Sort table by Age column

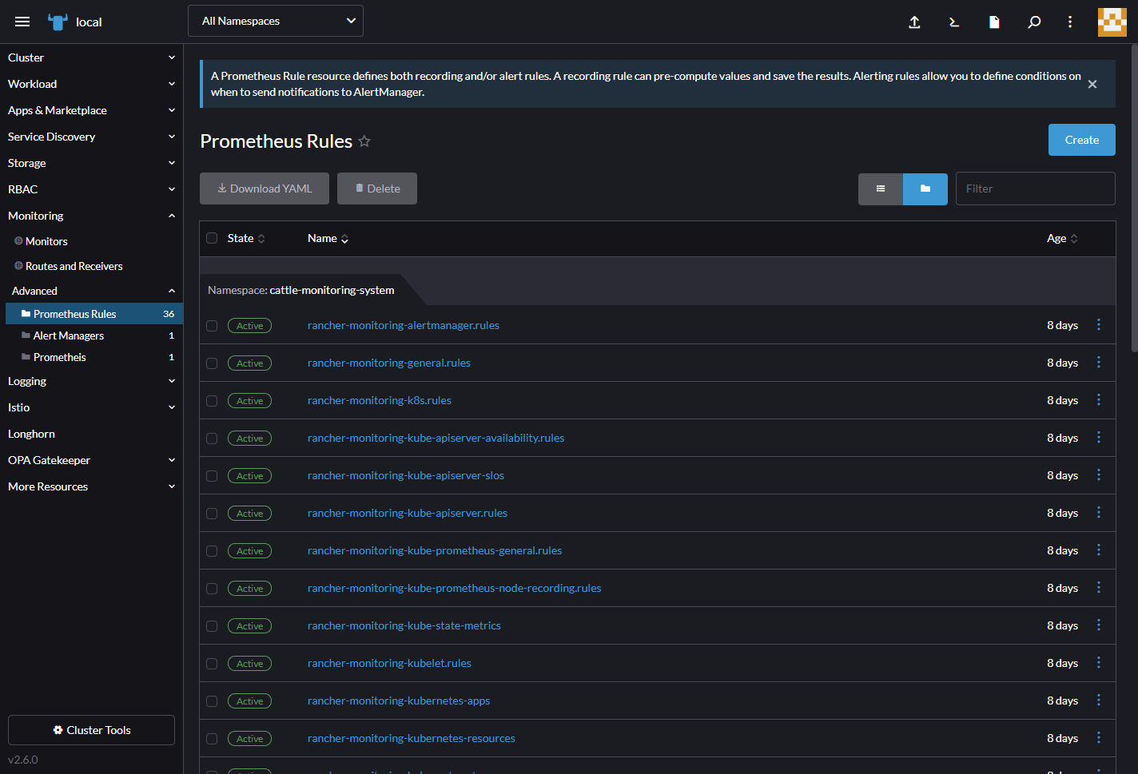click(1062, 238)
